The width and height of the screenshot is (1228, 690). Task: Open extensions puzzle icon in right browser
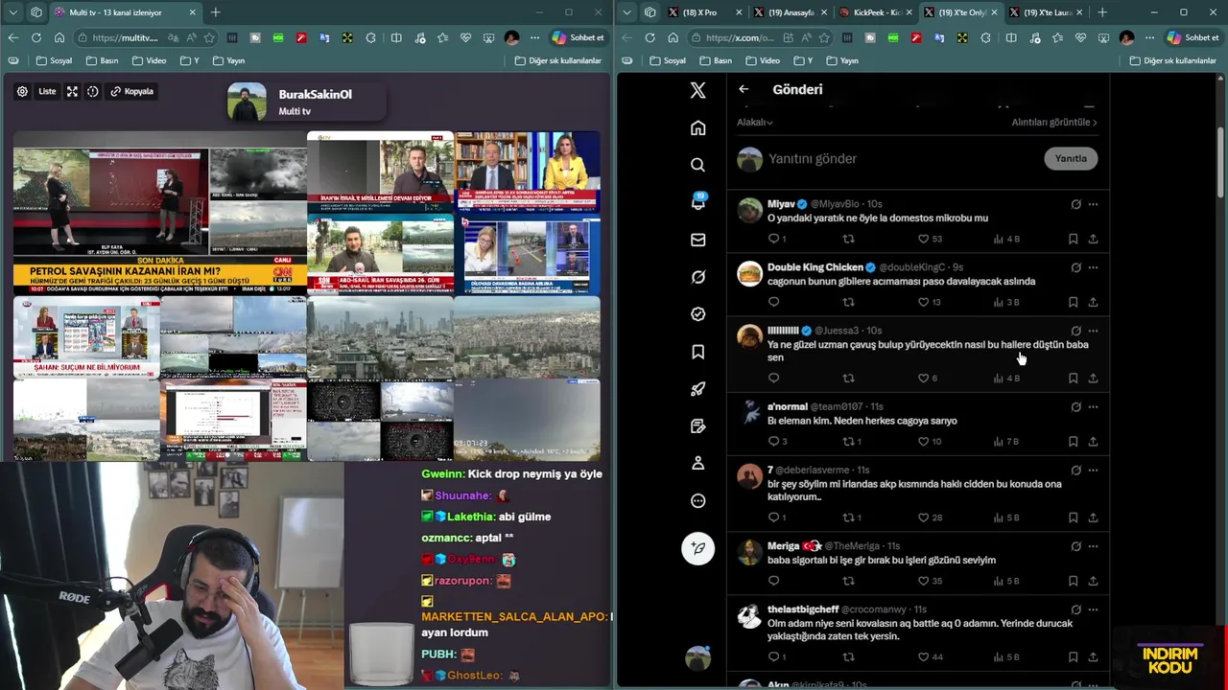click(985, 37)
